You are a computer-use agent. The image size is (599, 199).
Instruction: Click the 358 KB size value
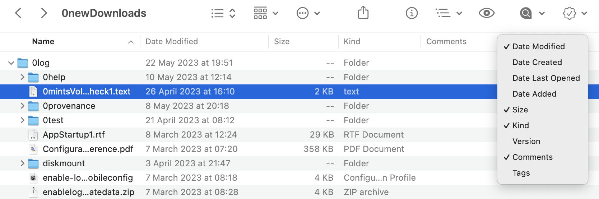[x=319, y=149]
